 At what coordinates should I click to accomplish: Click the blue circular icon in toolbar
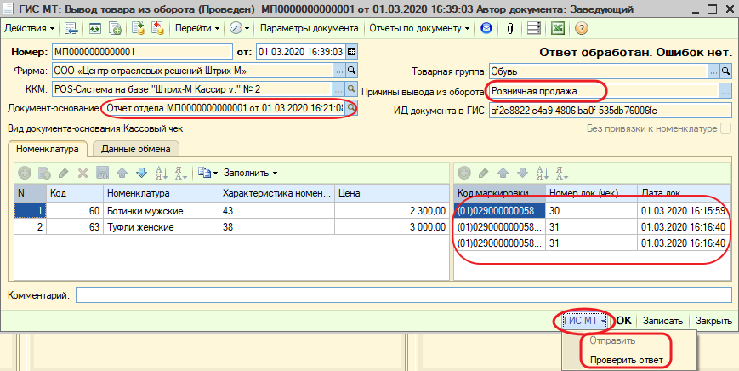pyautogui.click(x=486, y=28)
